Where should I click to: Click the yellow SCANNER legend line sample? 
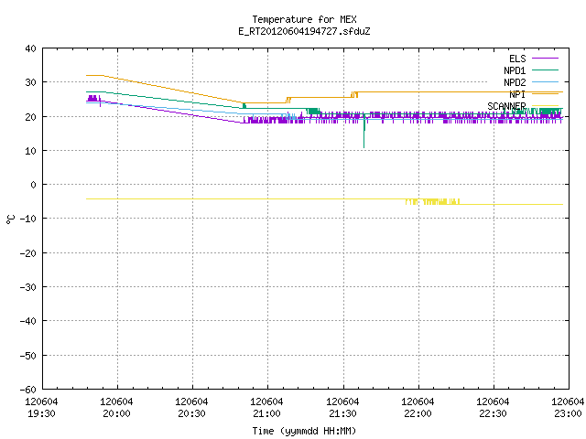[x=545, y=106]
